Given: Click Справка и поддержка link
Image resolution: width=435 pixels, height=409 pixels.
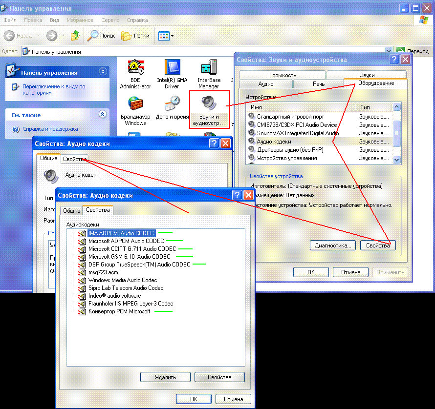Looking at the screenshot, I should click(50, 129).
